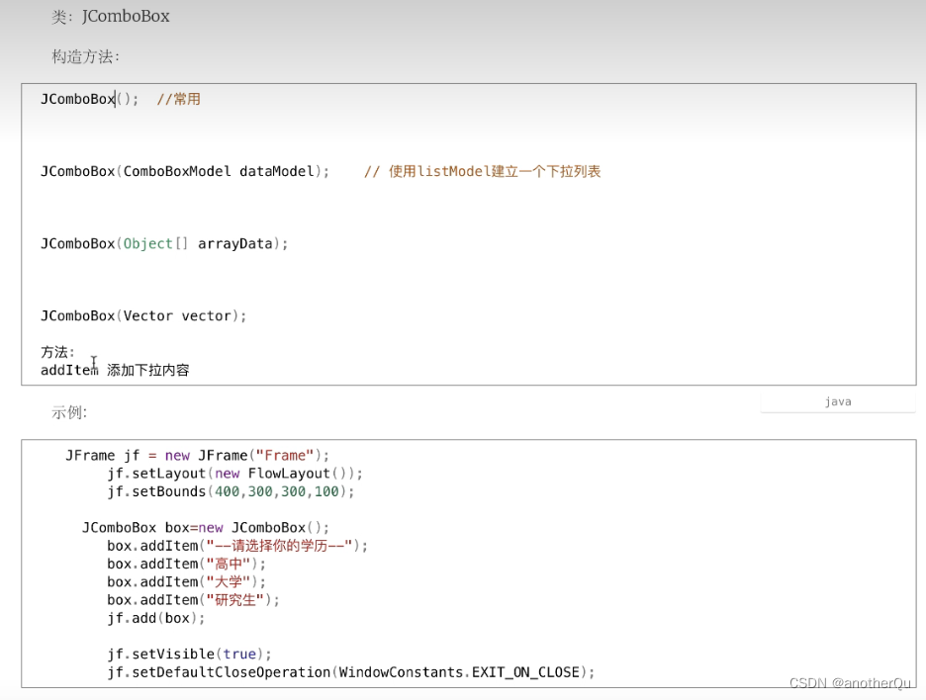Click the heading text '类: JComboBox'
The image size is (926, 700).
pos(111,16)
